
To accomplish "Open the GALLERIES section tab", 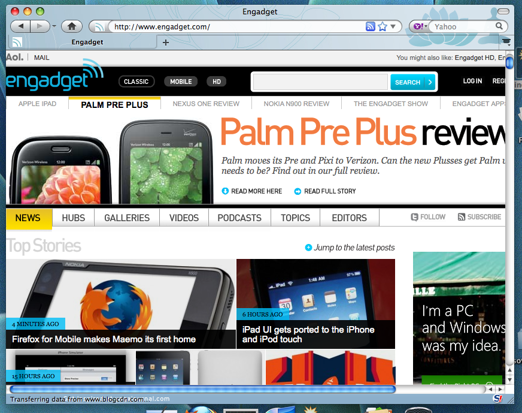I will coord(127,218).
